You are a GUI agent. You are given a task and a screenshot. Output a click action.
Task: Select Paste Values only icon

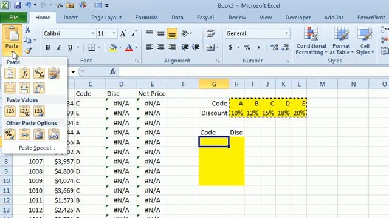(x=10, y=111)
